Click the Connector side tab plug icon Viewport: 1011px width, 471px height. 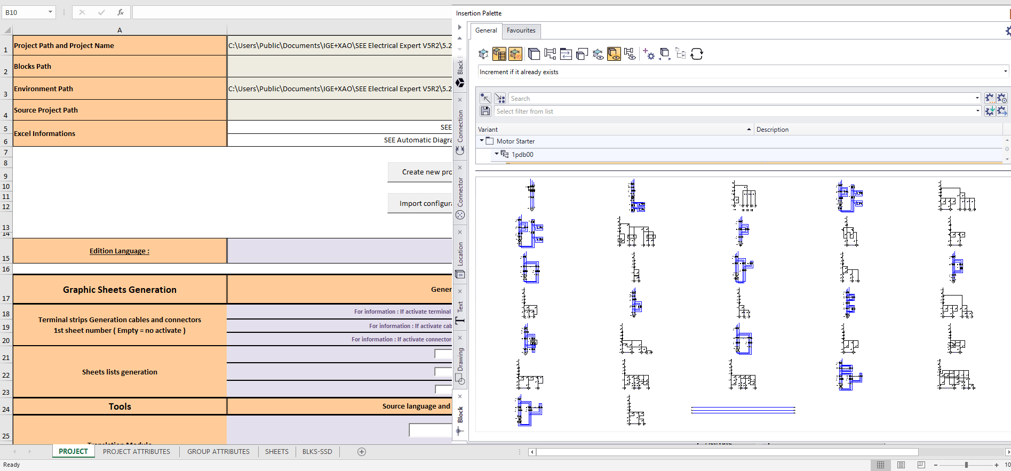460,215
